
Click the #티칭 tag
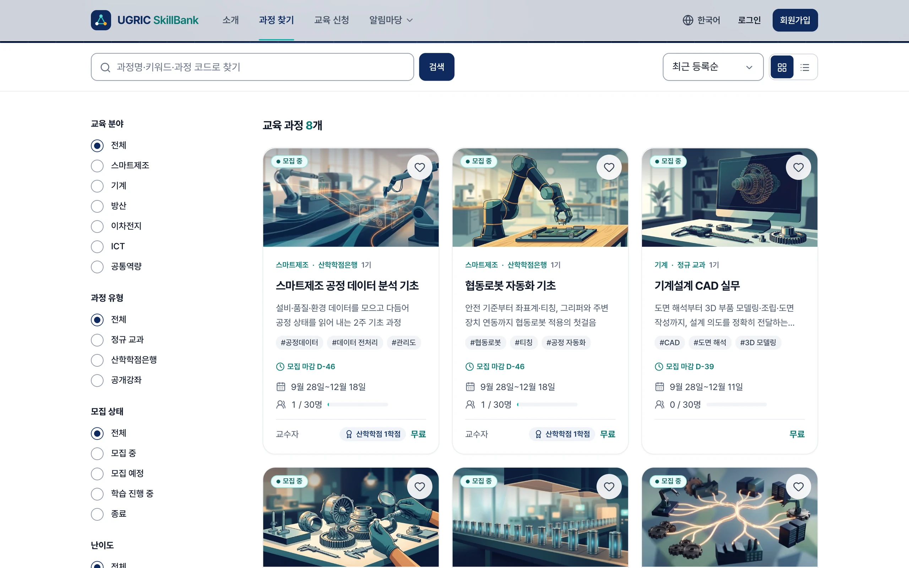pos(524,343)
